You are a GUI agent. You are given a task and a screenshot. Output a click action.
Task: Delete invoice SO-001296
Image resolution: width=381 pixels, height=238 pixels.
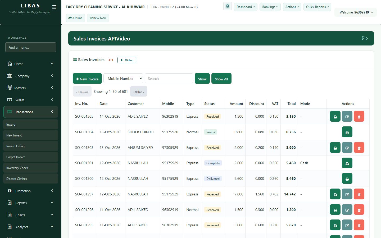[x=359, y=210]
